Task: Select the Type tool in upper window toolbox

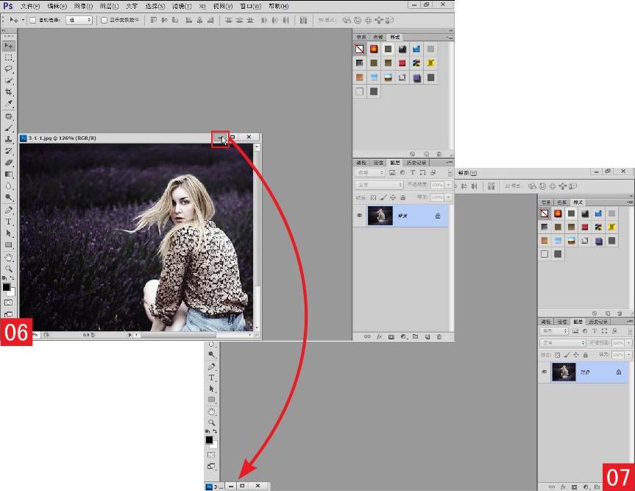Action: [x=9, y=222]
